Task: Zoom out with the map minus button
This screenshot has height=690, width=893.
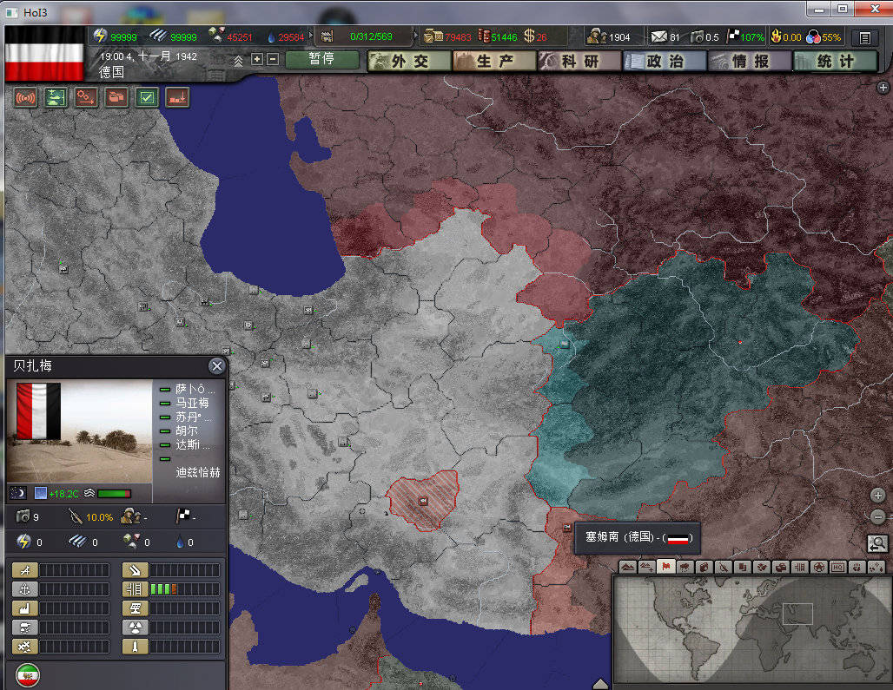Action: [877, 516]
